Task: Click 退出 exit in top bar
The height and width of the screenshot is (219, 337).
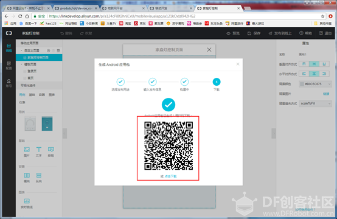Action: pyautogui.click(x=325, y=33)
